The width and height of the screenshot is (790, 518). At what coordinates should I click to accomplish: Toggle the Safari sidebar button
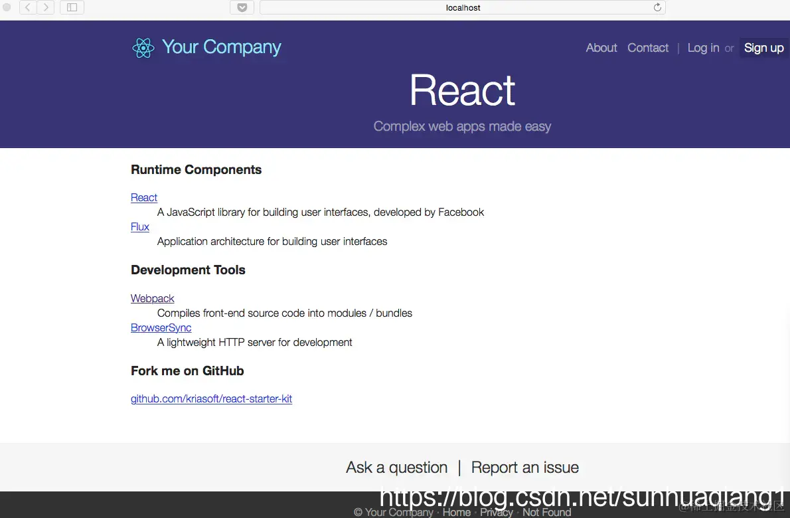pos(72,7)
